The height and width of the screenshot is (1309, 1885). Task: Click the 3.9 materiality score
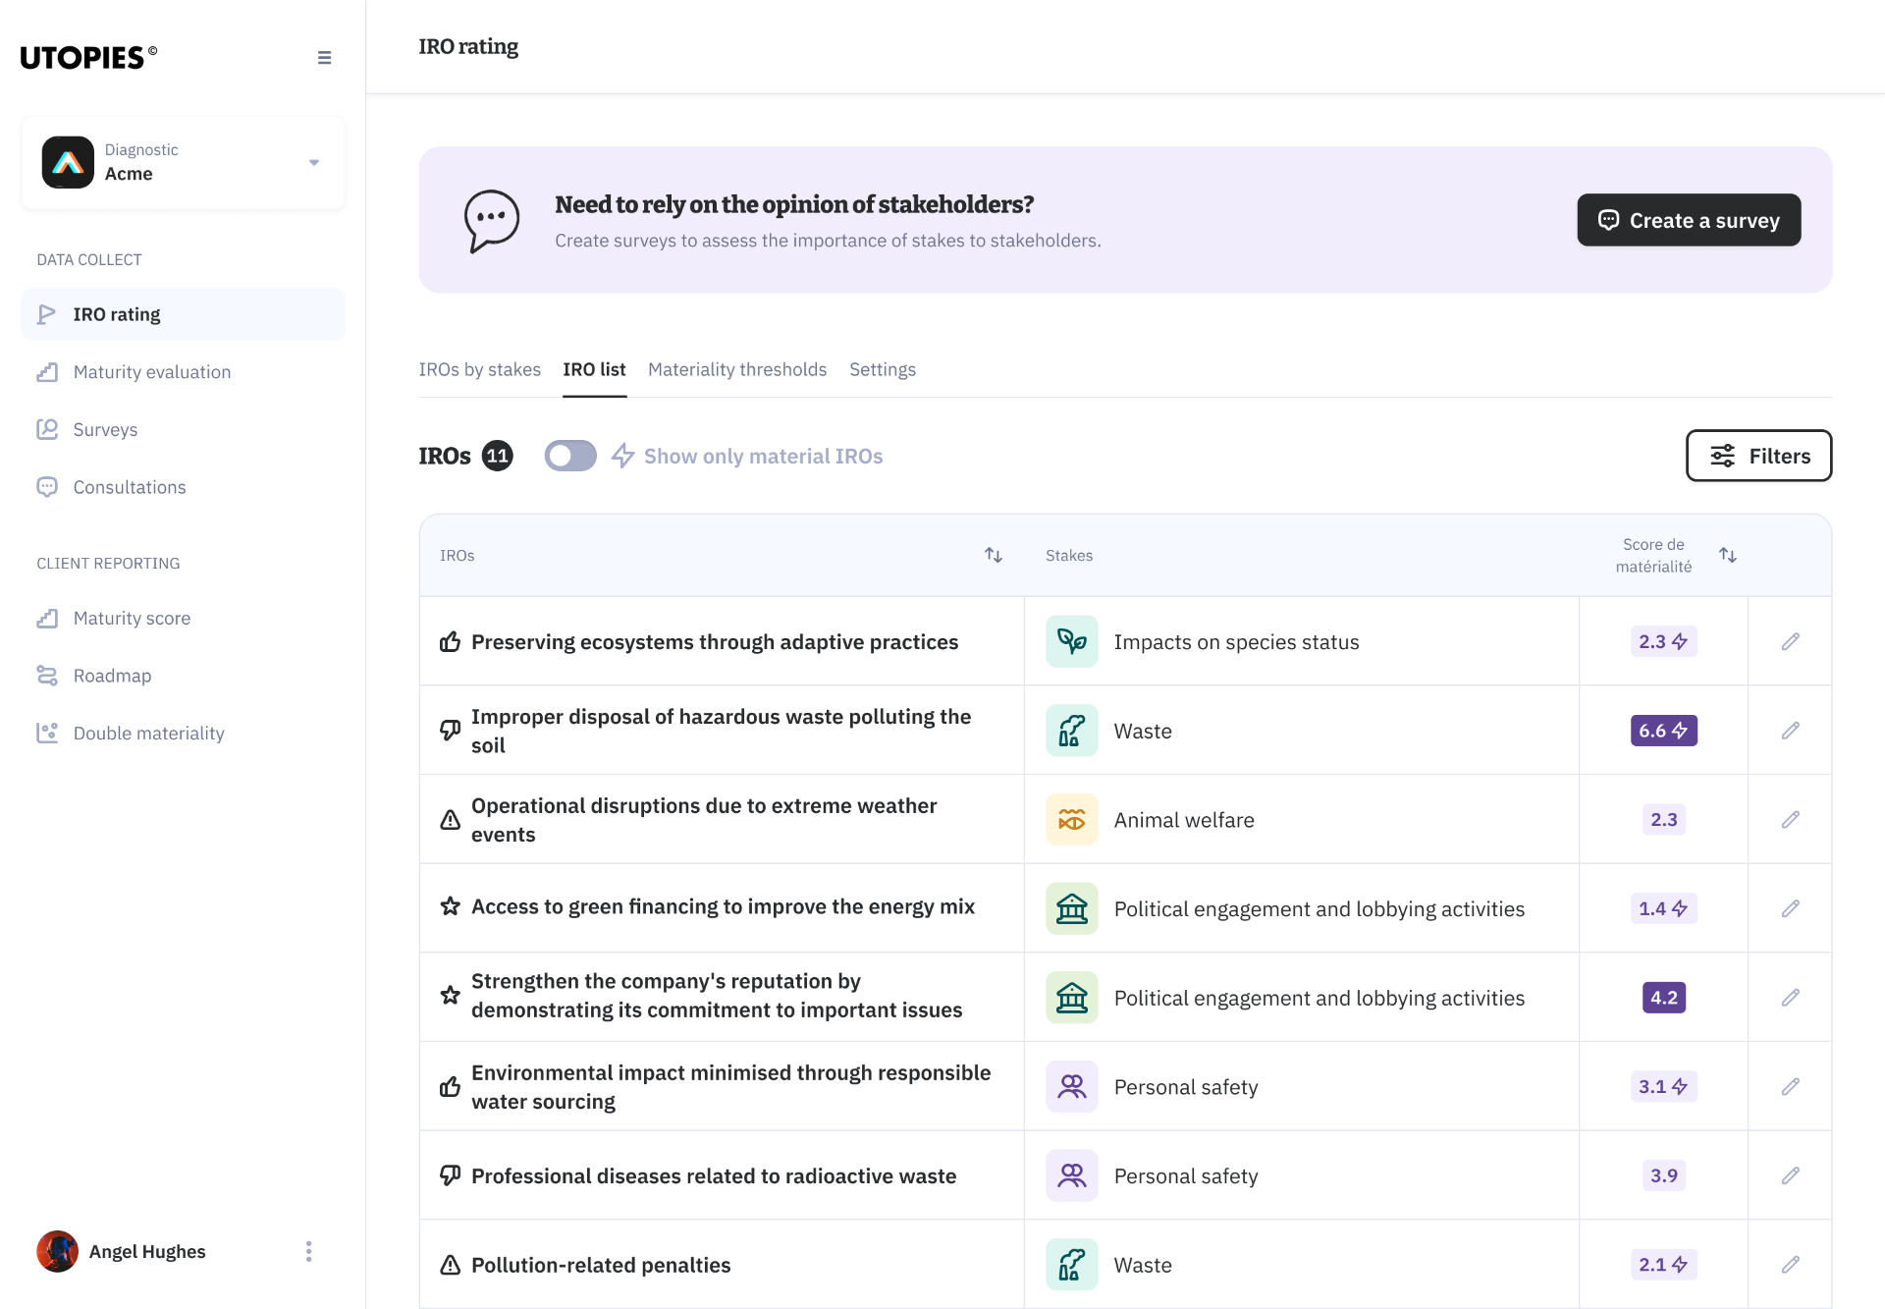click(1663, 1175)
